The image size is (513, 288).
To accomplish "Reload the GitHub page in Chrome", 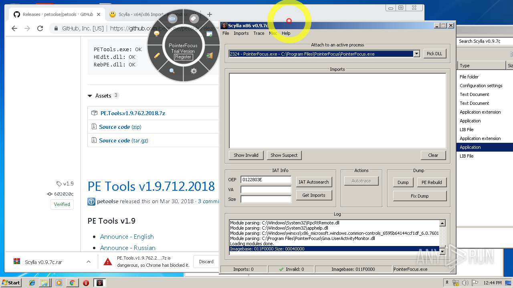I will tap(40, 28).
